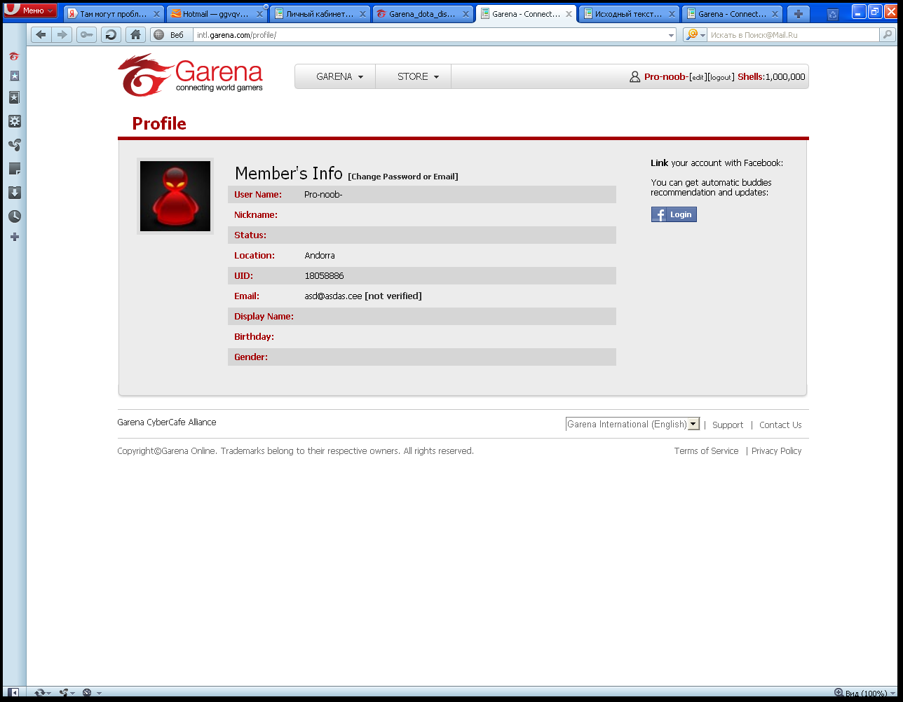Open the Terms of Service link
The width and height of the screenshot is (903, 702).
706,451
